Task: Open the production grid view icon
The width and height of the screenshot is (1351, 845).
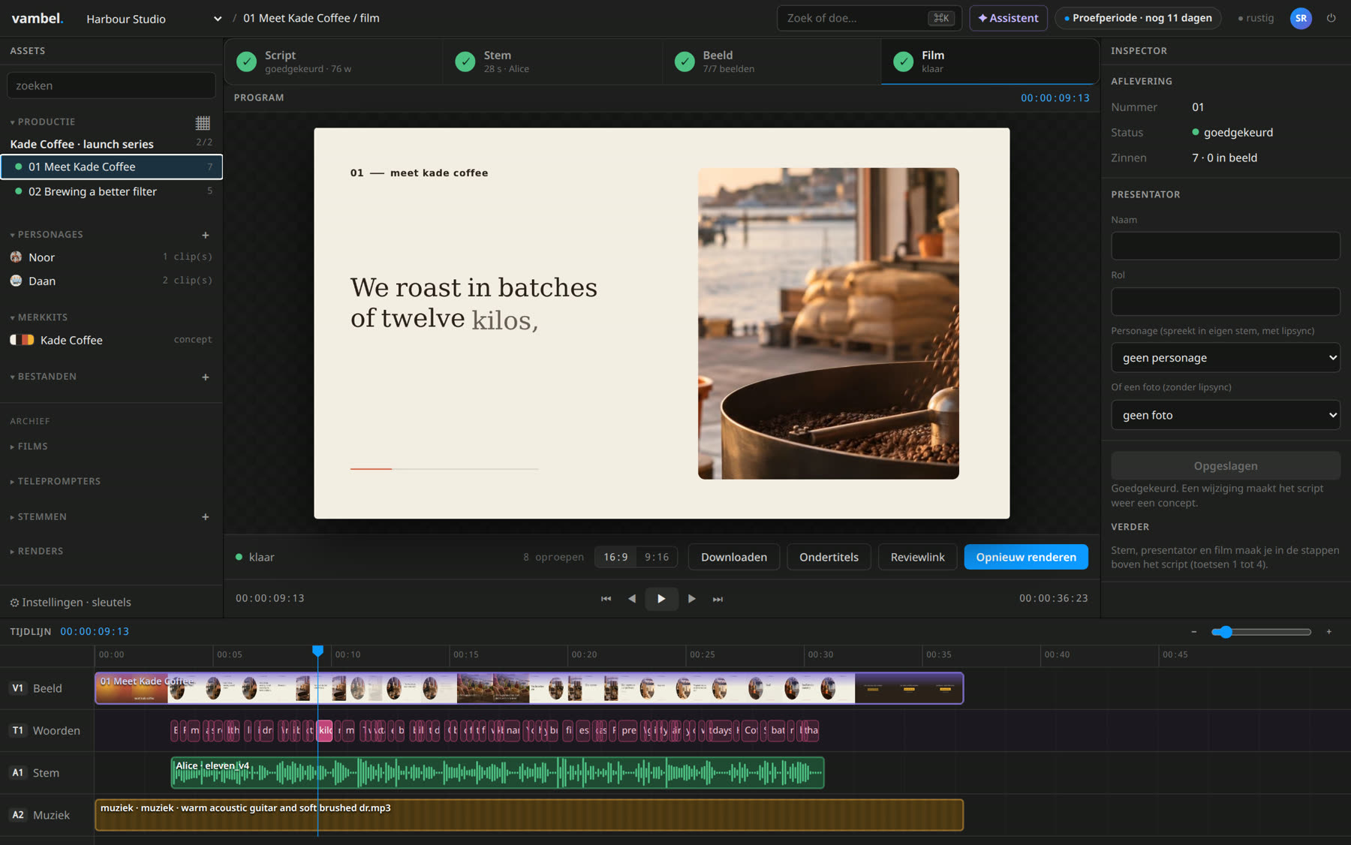Action: tap(203, 122)
